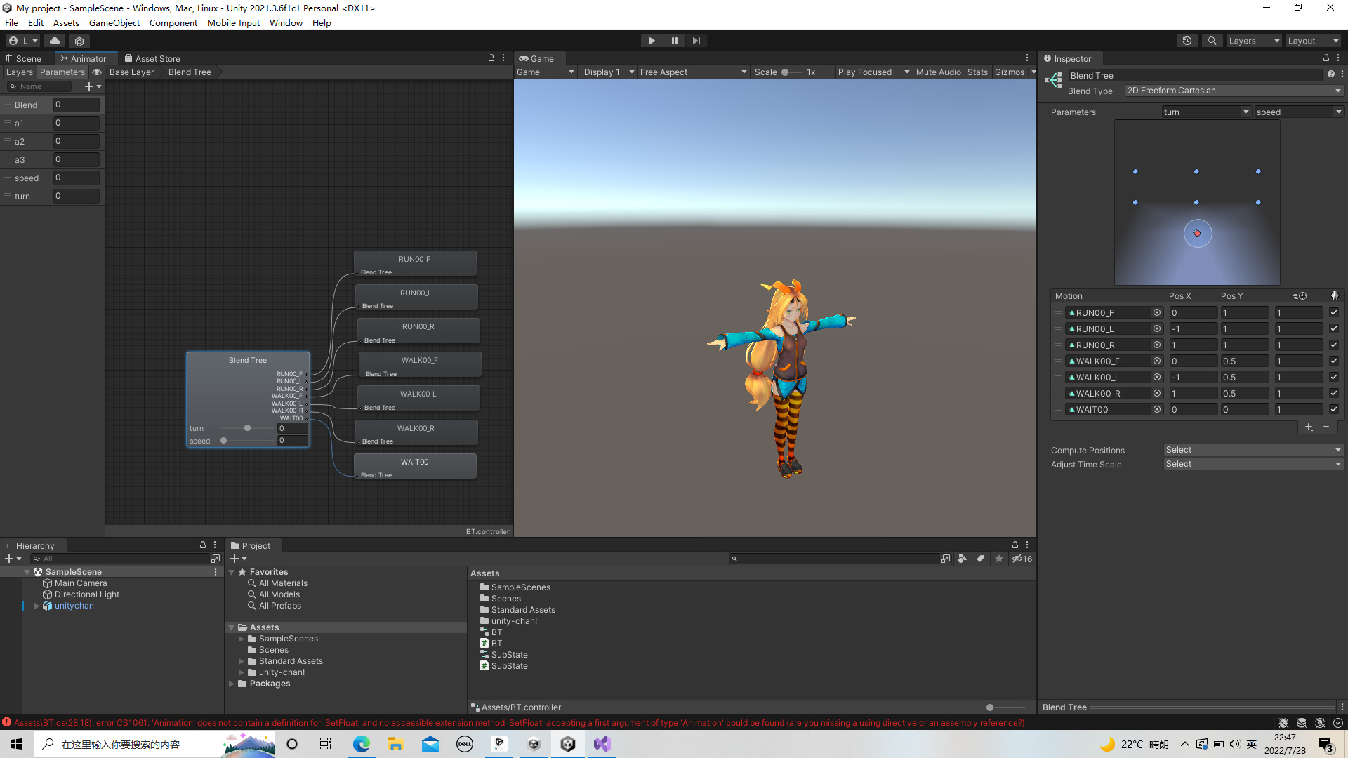Switch to the Asset Store tab

(x=152, y=58)
